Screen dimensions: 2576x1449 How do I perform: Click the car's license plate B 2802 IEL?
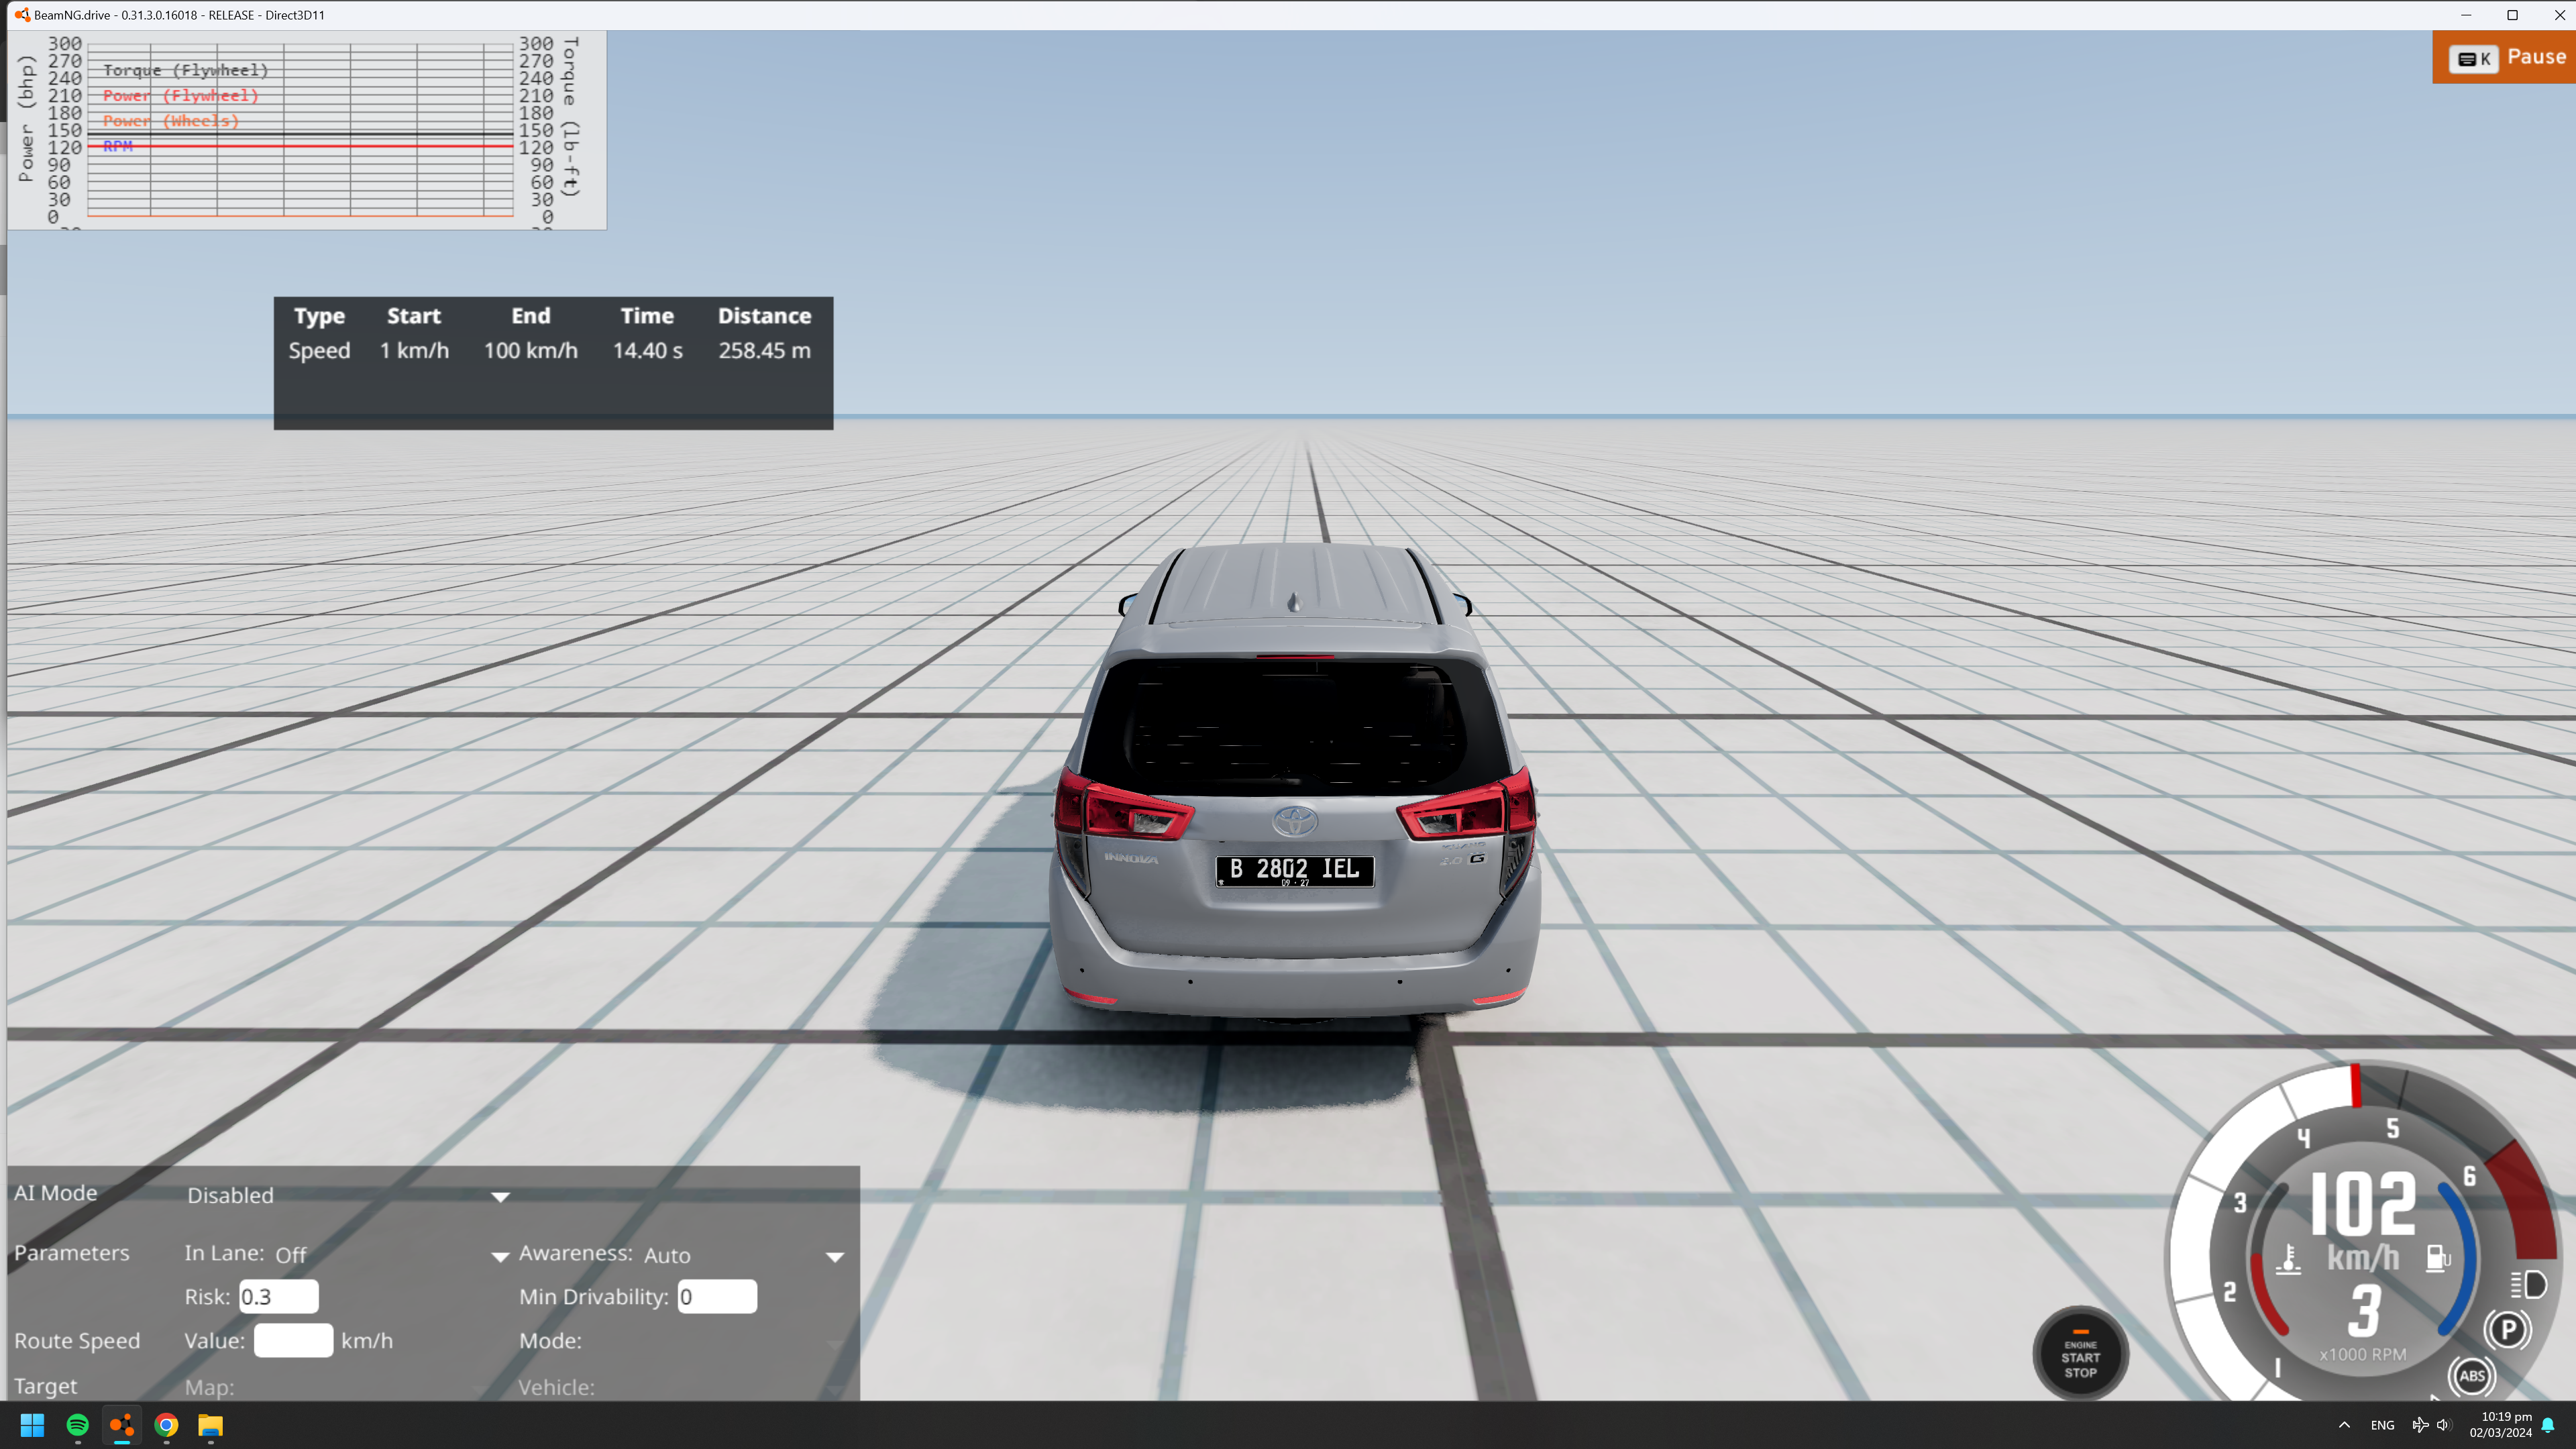(x=1295, y=871)
